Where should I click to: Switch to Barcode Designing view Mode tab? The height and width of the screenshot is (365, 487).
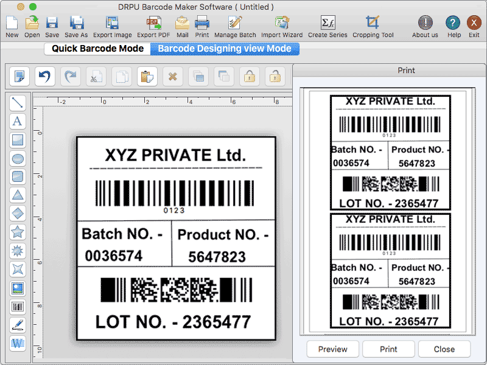point(225,49)
